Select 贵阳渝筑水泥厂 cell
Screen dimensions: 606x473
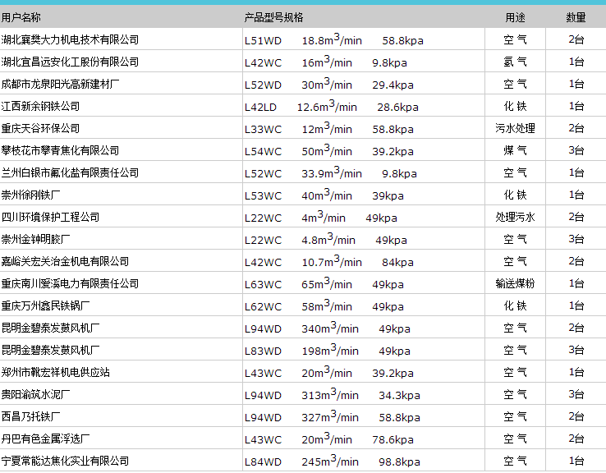pos(35,394)
